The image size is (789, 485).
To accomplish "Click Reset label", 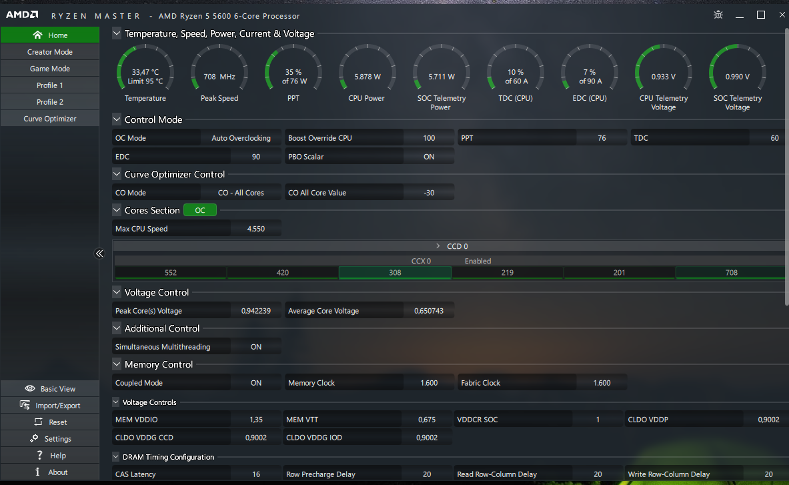I will pos(58,422).
